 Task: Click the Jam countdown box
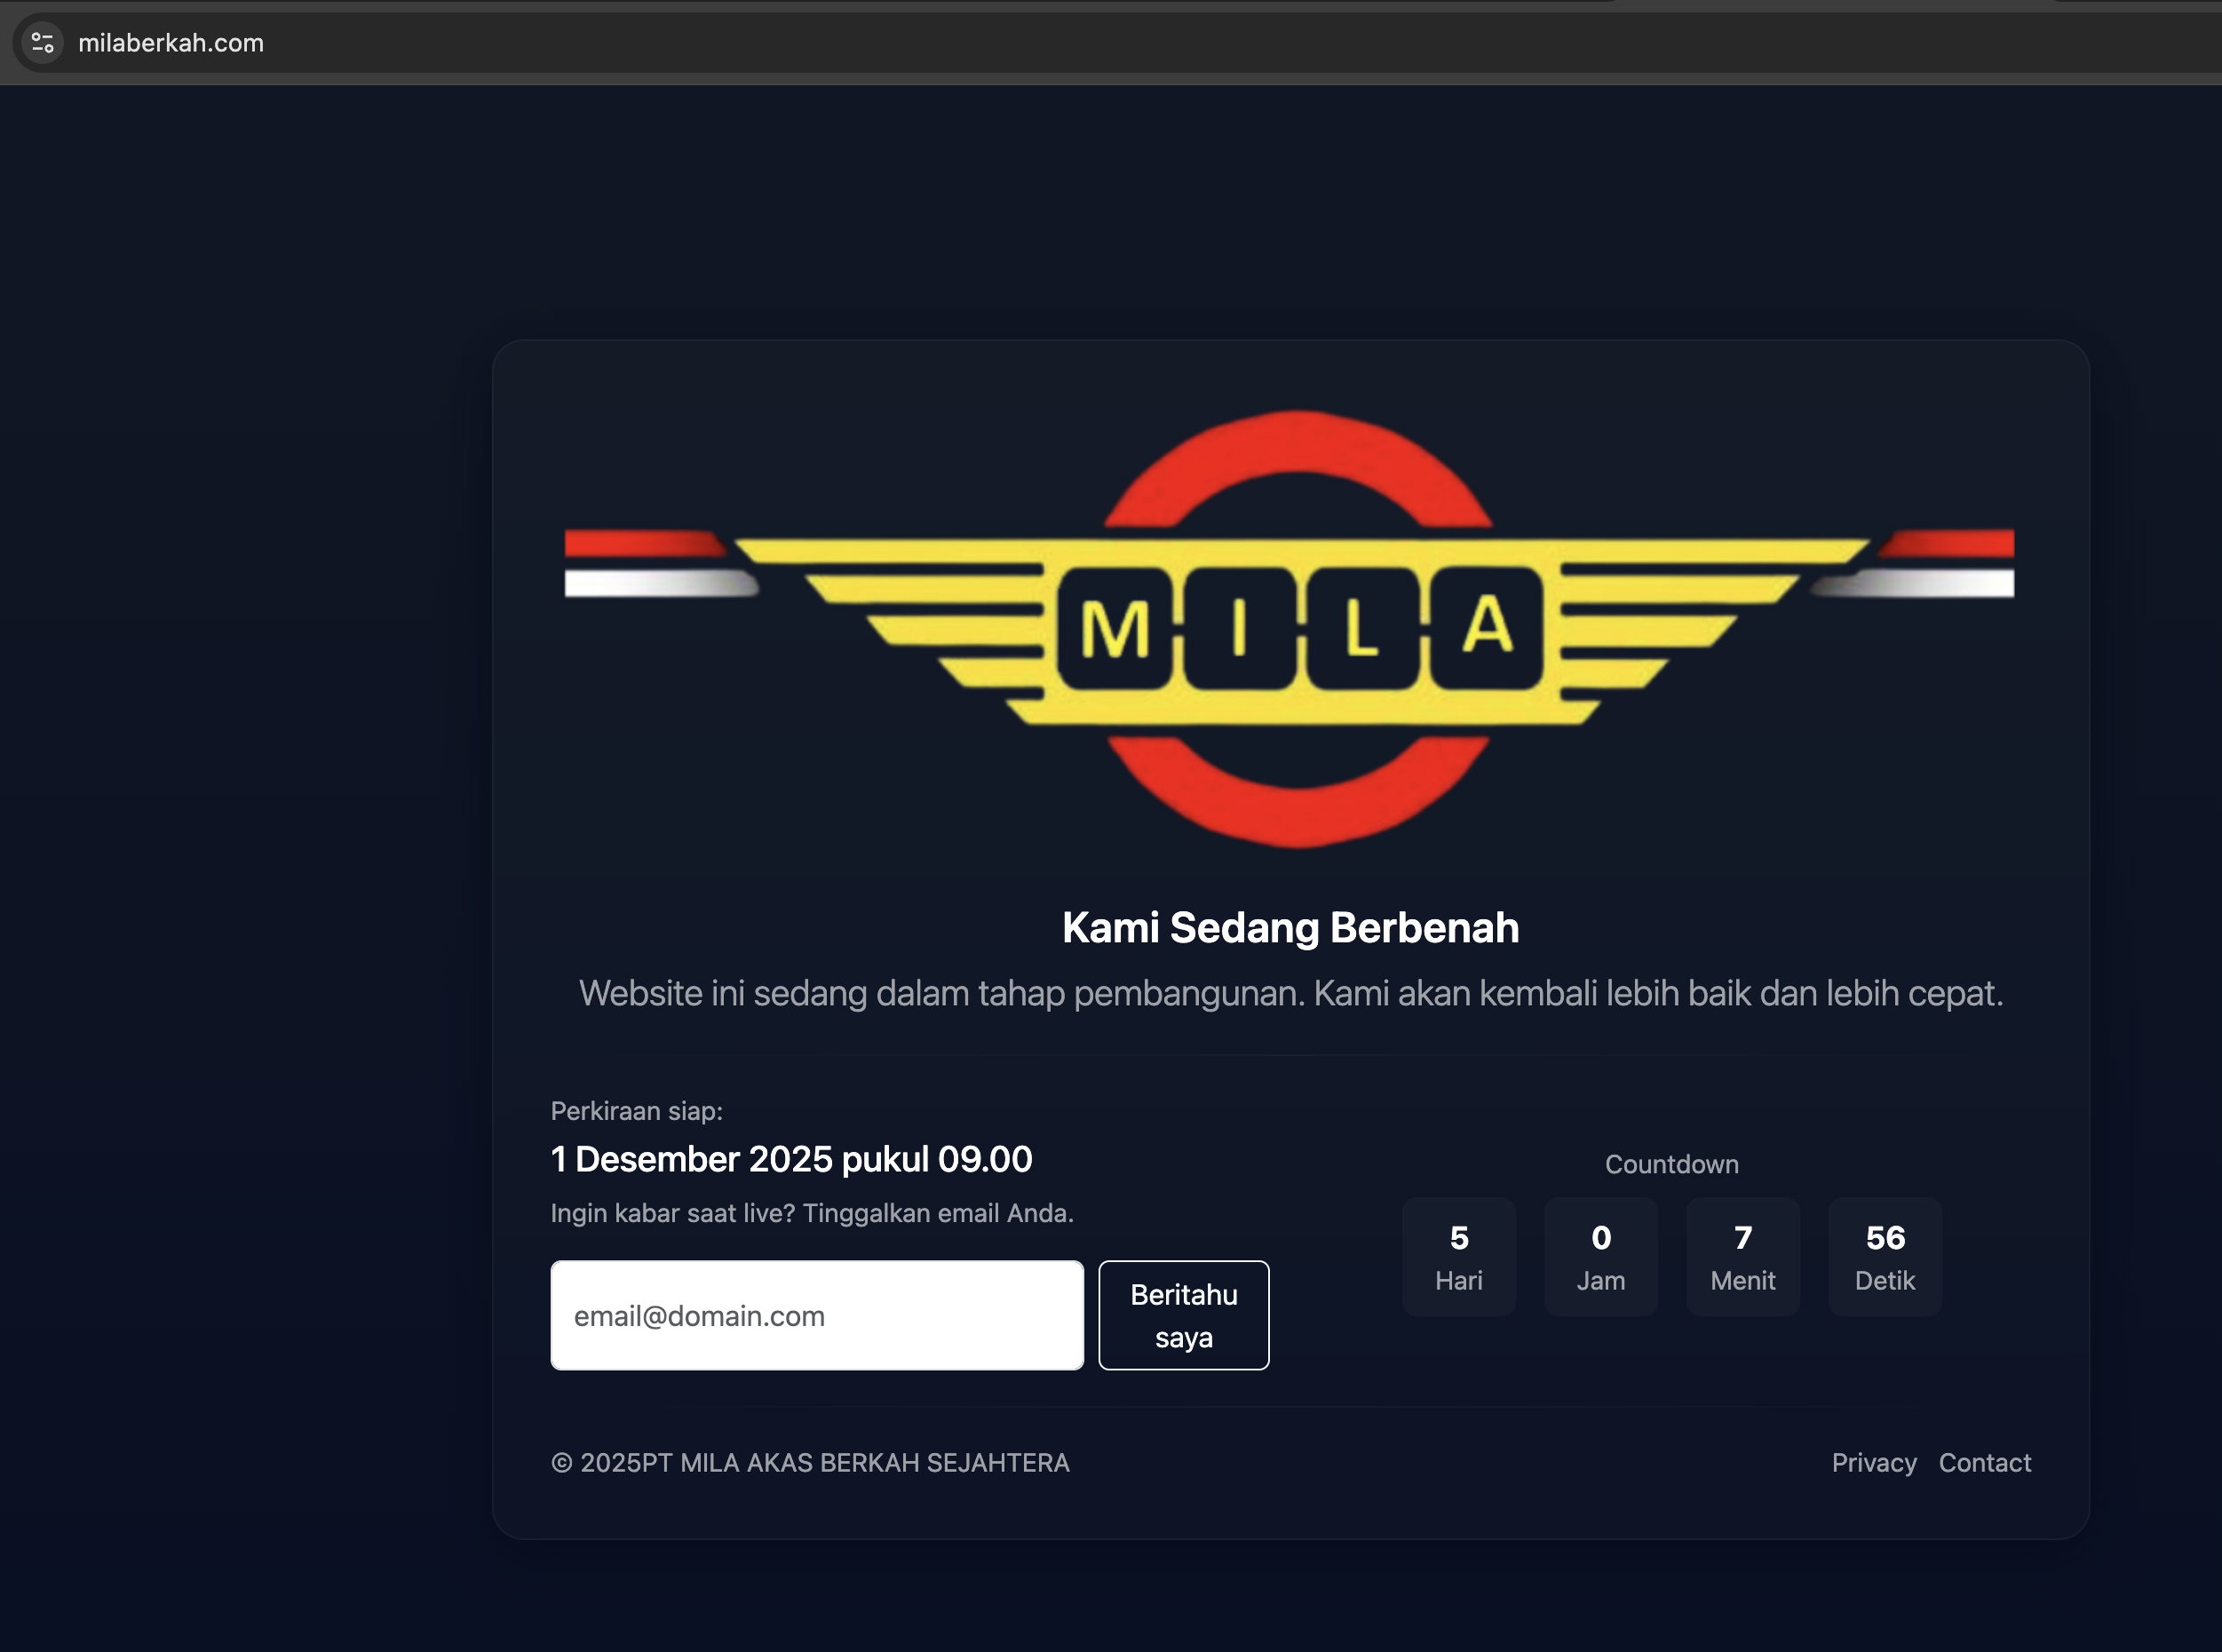click(1600, 1256)
